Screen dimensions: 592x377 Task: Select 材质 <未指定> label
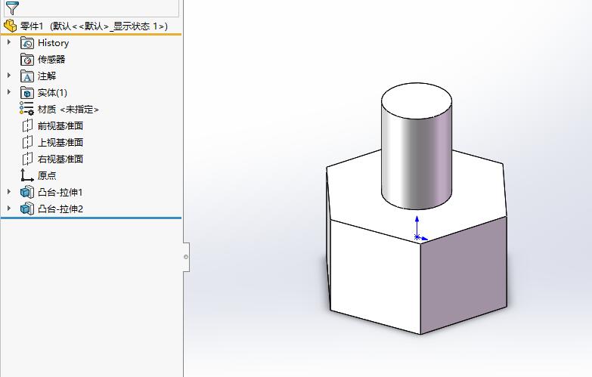(68, 110)
